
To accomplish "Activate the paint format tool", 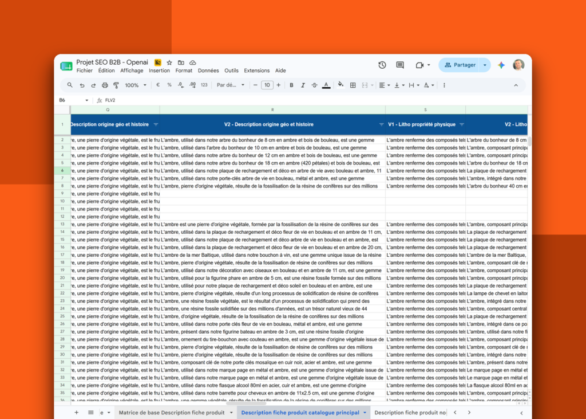I will (x=116, y=85).
